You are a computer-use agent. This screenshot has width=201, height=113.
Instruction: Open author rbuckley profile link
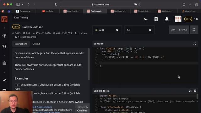(81, 33)
